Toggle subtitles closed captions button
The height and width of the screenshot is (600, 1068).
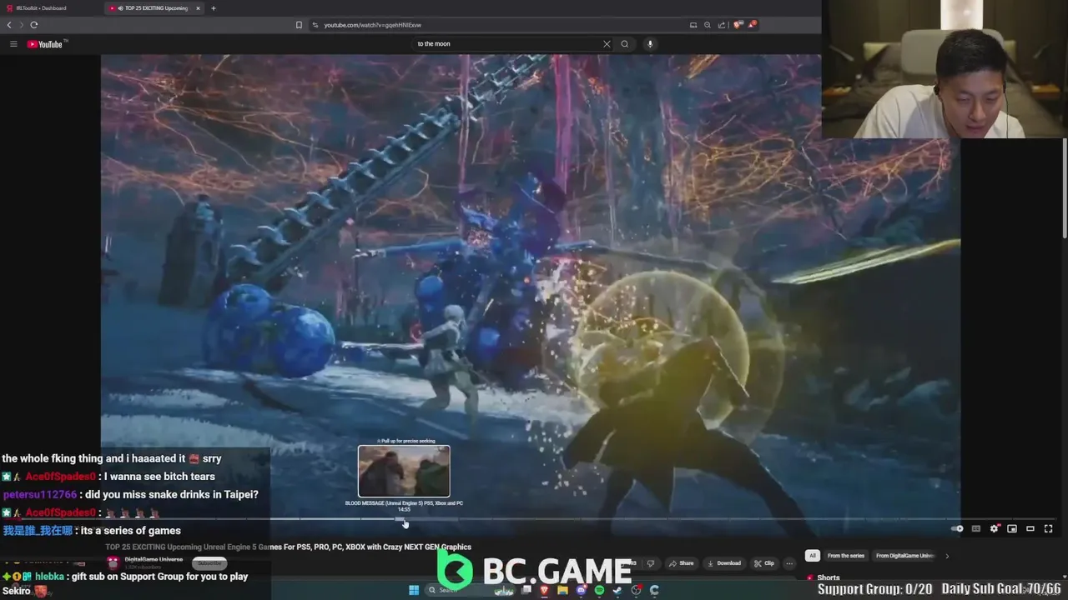975,528
